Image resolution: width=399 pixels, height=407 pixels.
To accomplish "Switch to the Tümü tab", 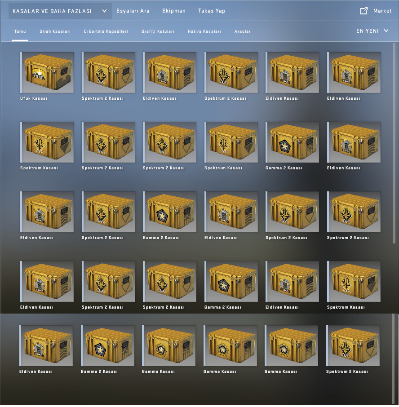I will click(x=20, y=31).
